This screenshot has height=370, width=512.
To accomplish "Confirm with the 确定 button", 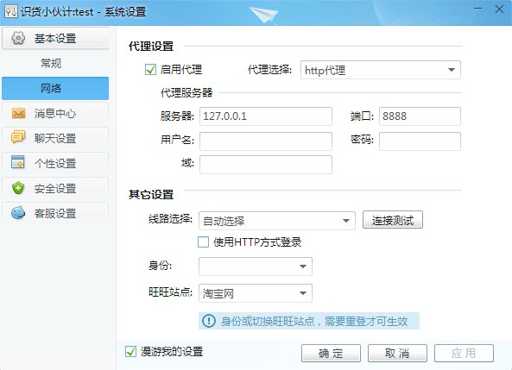I will click(331, 353).
